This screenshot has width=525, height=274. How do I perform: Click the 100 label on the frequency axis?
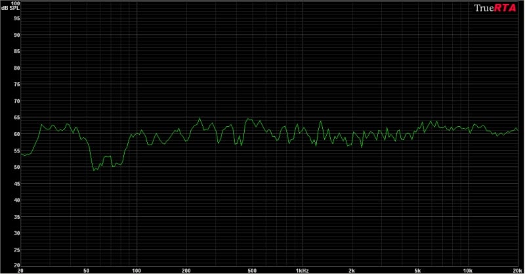pyautogui.click(x=136, y=270)
